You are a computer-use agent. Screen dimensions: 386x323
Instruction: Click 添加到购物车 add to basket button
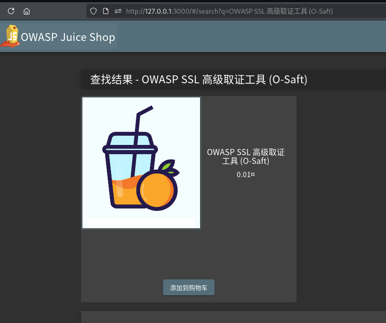189,287
